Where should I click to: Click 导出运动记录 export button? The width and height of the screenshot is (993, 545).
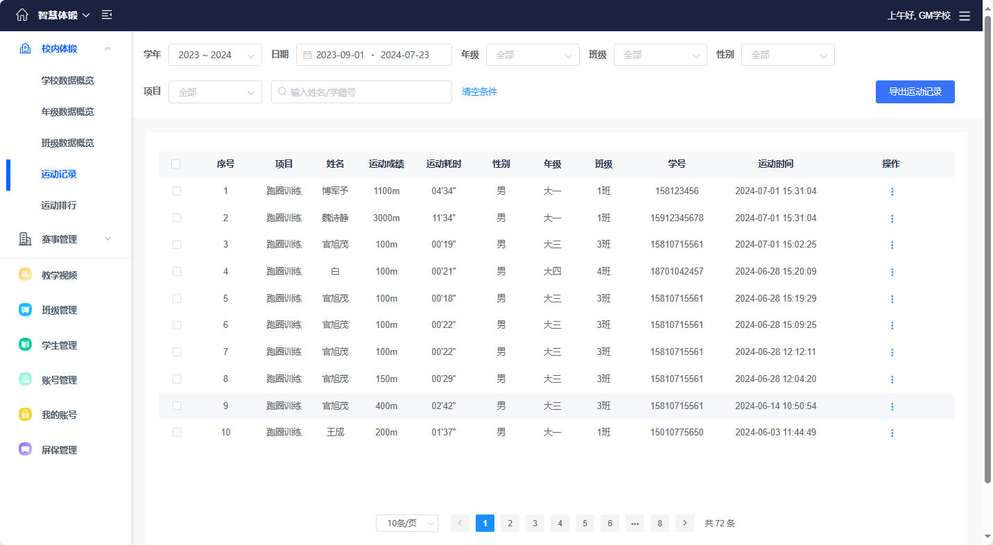coord(915,92)
